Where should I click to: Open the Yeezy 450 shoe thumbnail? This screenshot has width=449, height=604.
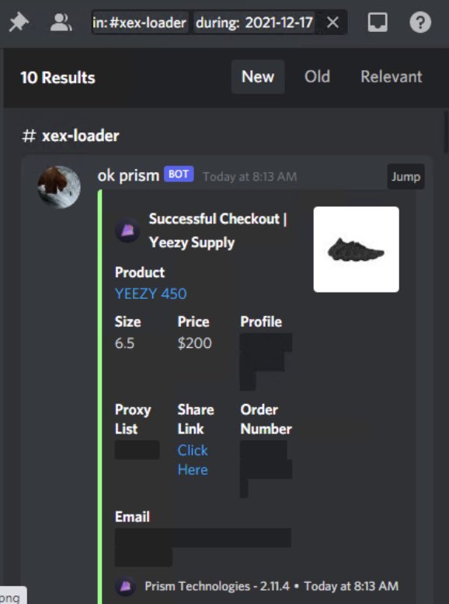tap(356, 249)
